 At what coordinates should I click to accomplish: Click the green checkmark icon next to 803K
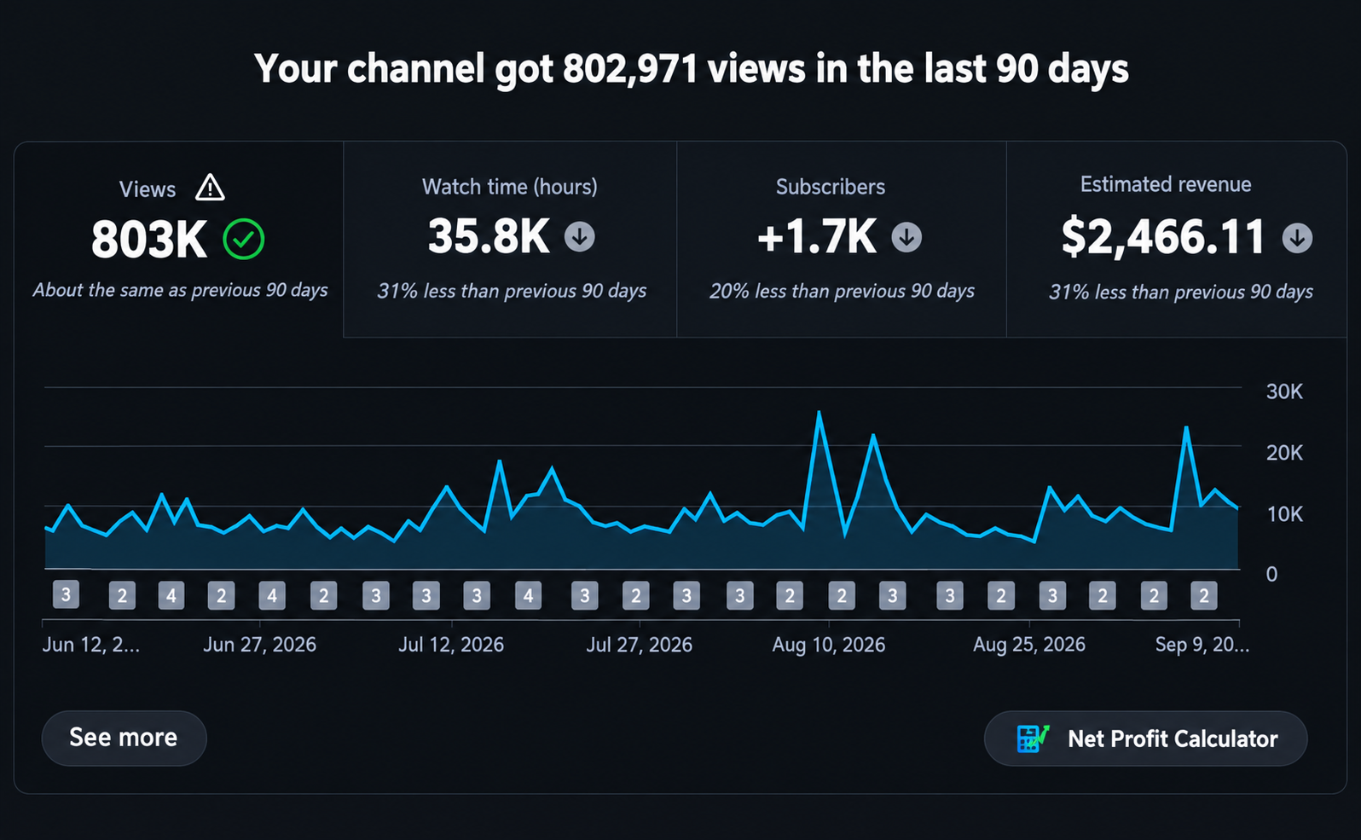click(244, 239)
